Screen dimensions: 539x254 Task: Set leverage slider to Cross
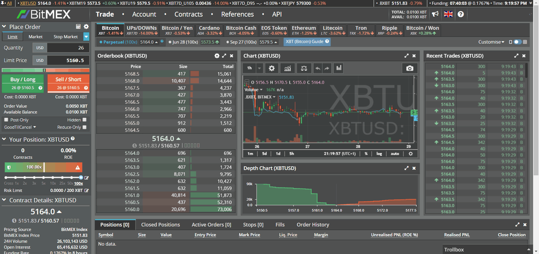click(5, 178)
